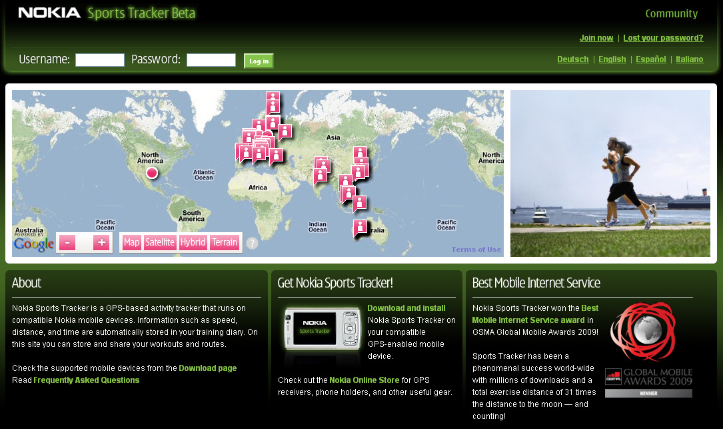This screenshot has height=429, width=723.
Task: Click the Nokia phone device image
Action: [x=323, y=328]
